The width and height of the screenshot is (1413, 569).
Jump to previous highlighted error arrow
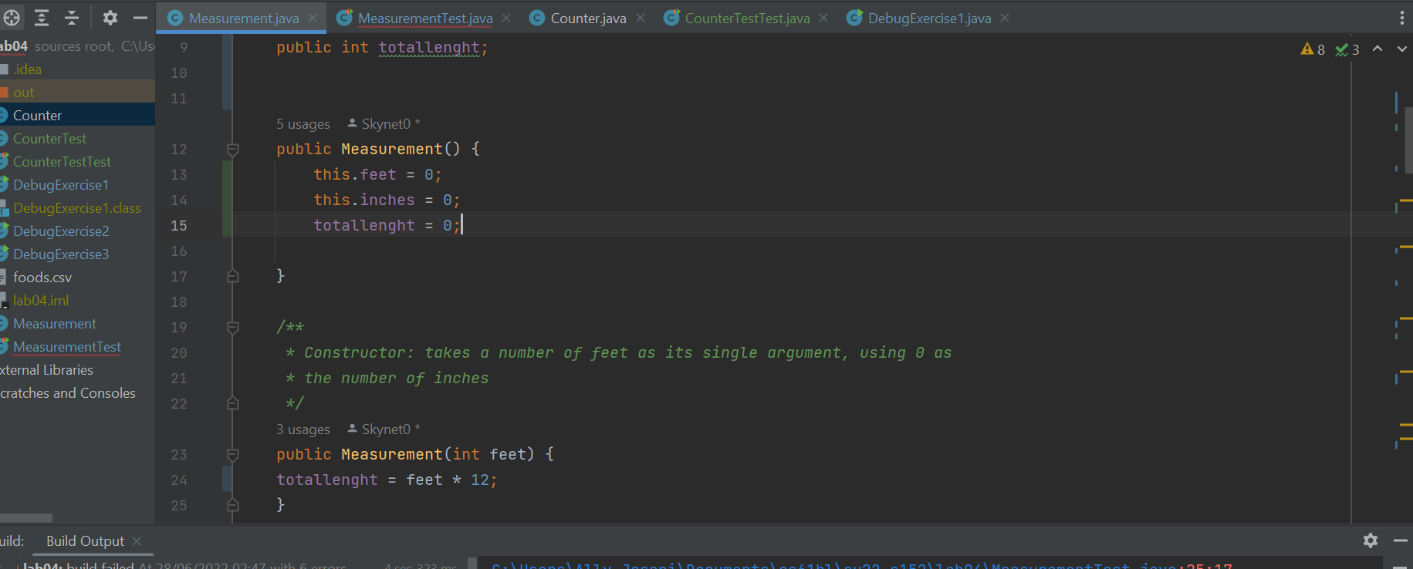[x=1378, y=49]
